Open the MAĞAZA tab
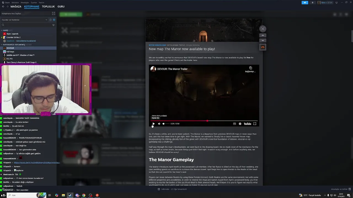 16,7
